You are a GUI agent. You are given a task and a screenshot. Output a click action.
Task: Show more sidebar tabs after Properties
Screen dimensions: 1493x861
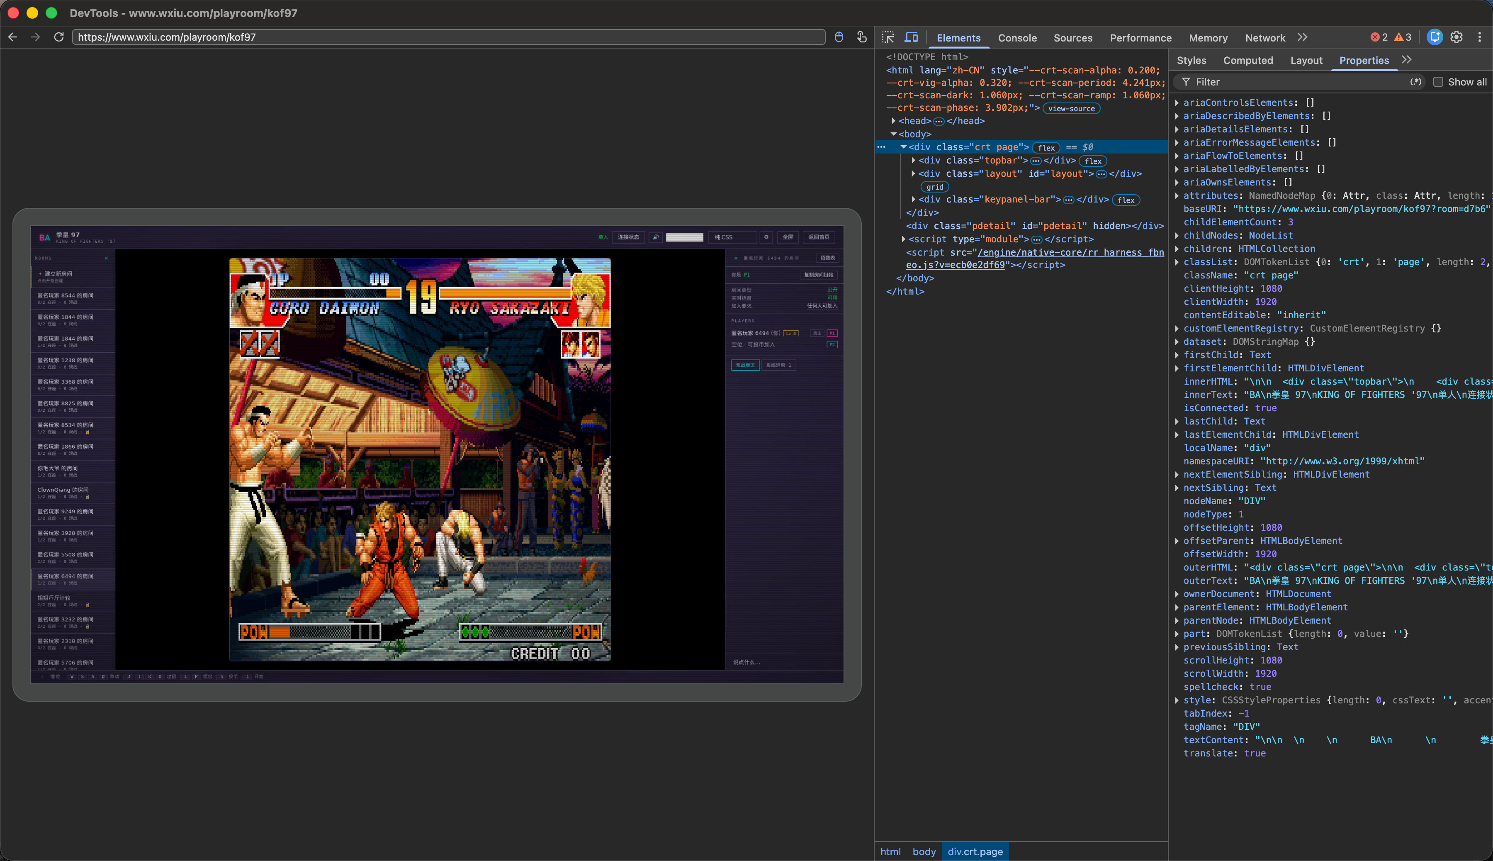(x=1407, y=60)
